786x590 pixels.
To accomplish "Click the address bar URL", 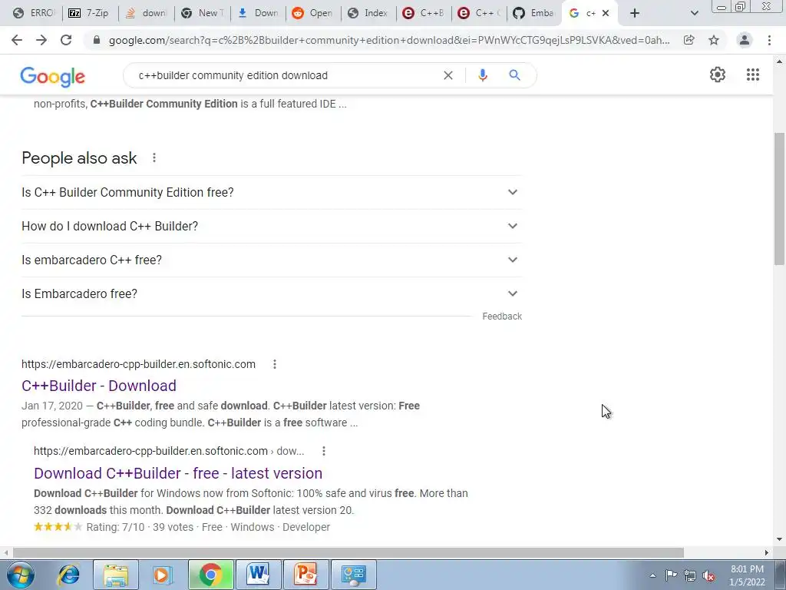I will [x=389, y=40].
